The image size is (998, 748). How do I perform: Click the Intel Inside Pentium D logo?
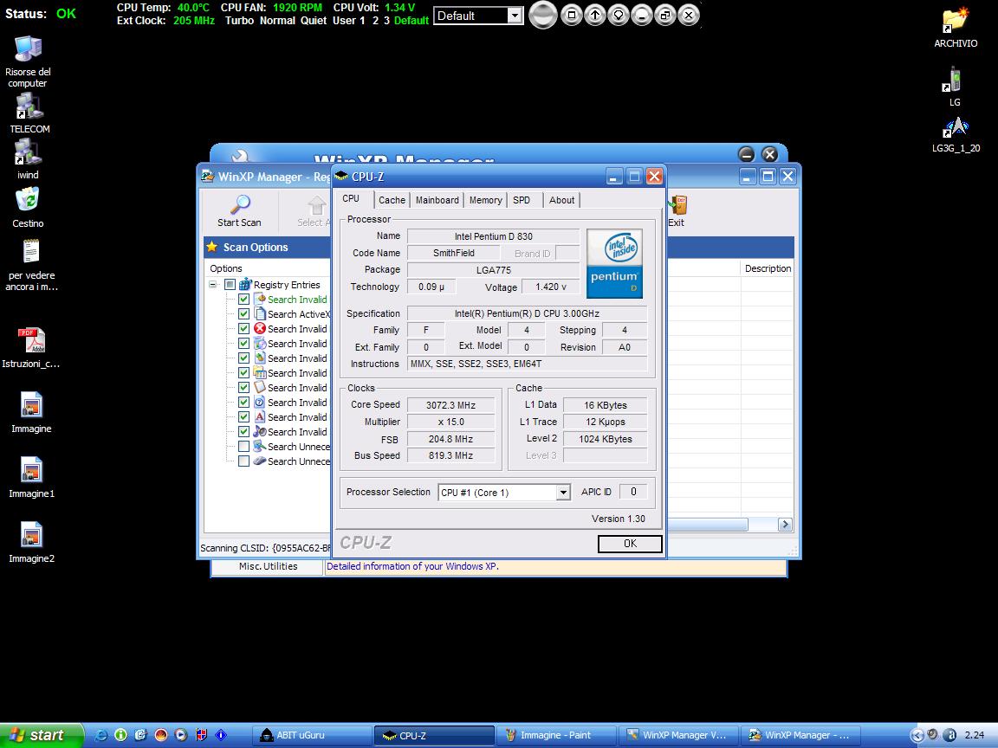click(x=614, y=263)
